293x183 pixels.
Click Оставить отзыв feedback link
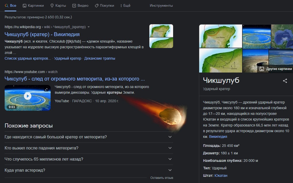(162, 178)
